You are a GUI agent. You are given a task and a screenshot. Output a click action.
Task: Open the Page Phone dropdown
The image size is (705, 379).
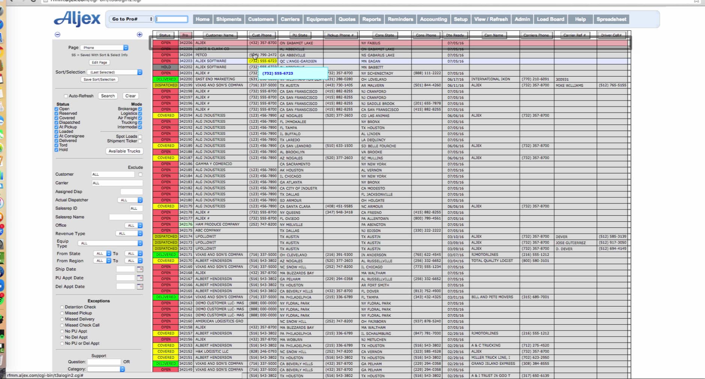coord(104,48)
